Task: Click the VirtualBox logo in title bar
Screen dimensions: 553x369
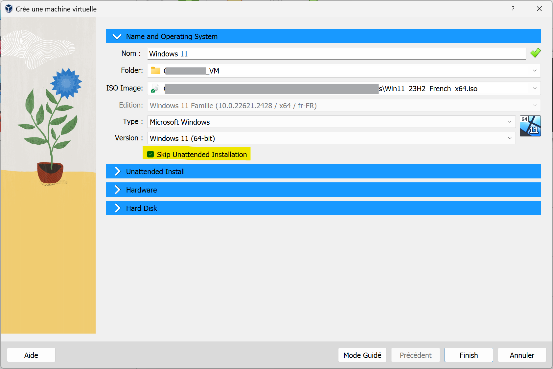Action: pos(9,9)
